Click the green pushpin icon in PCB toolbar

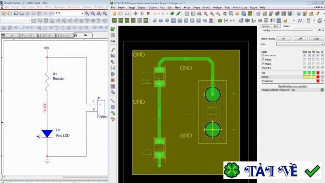pos(178,14)
